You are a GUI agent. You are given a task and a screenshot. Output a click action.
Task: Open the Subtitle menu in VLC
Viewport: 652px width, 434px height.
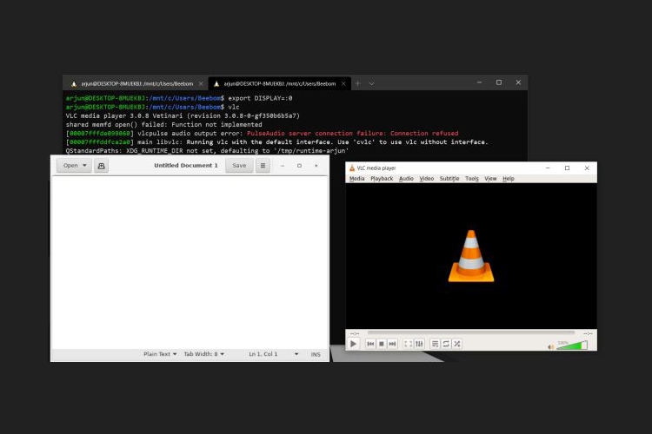[x=449, y=179]
